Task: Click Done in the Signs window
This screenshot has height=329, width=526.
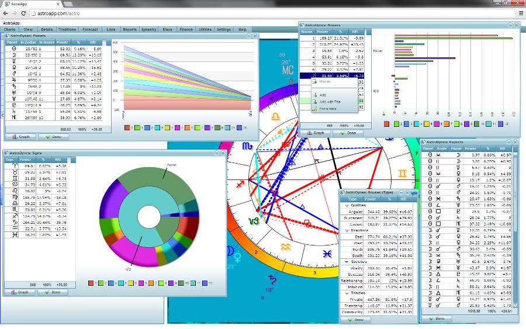Action: [x=53, y=292]
